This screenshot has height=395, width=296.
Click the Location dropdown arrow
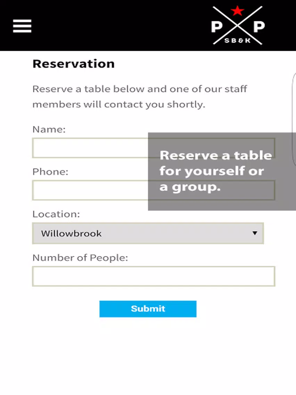(x=255, y=233)
